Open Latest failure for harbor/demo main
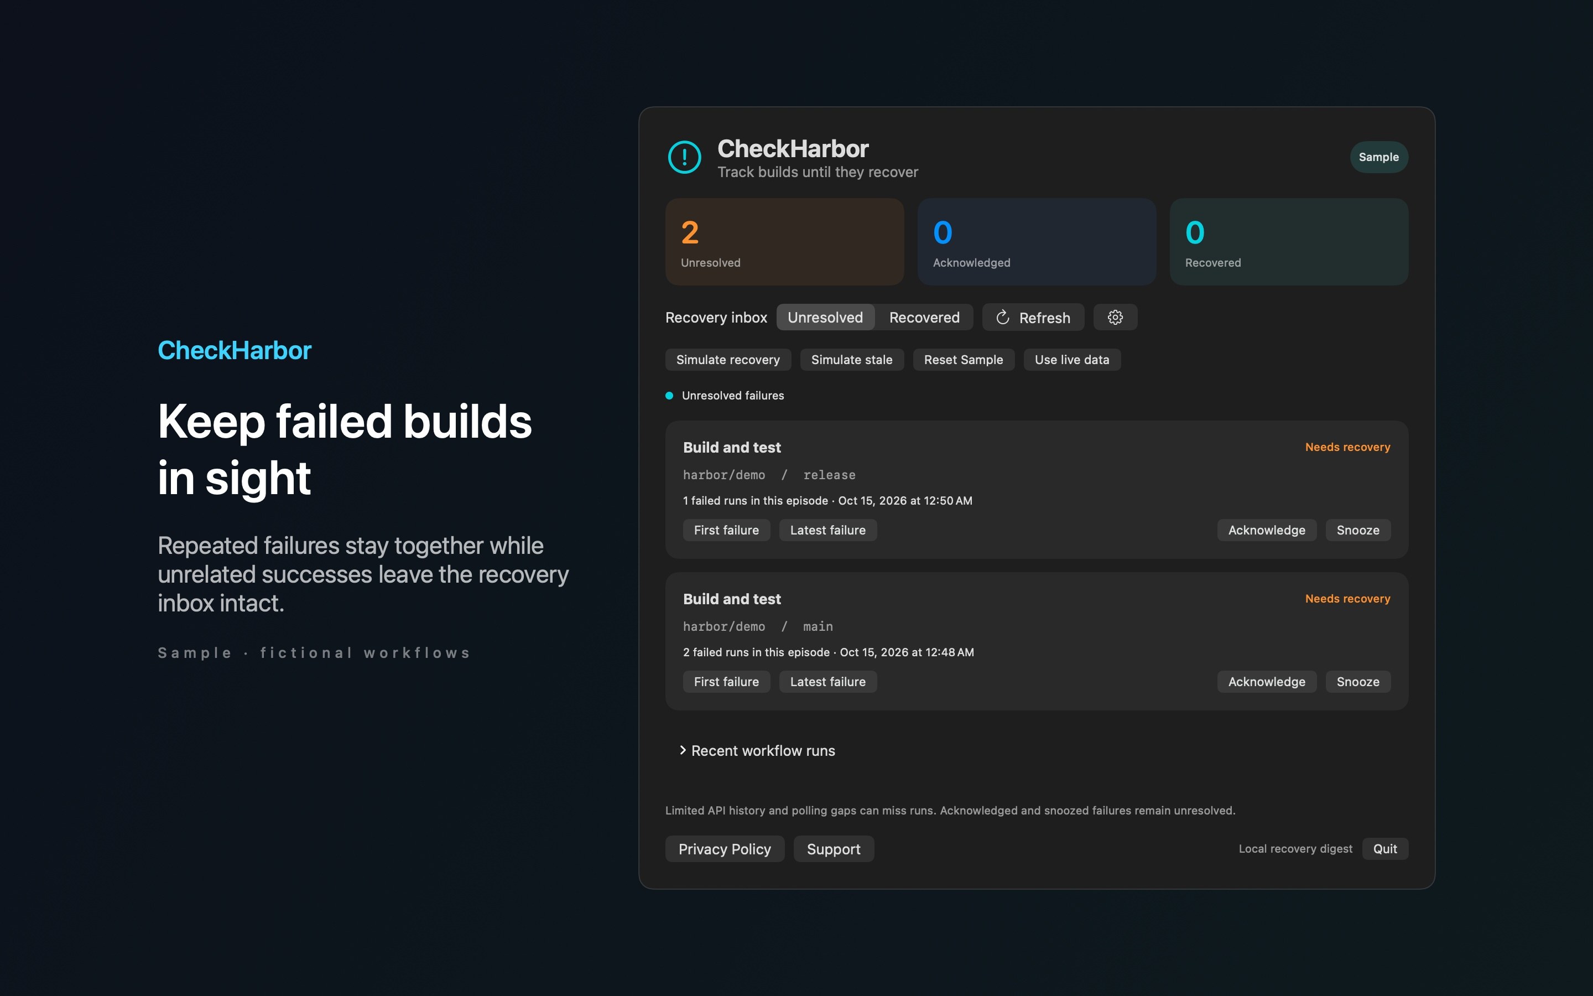Viewport: 1593px width, 996px height. 827,682
